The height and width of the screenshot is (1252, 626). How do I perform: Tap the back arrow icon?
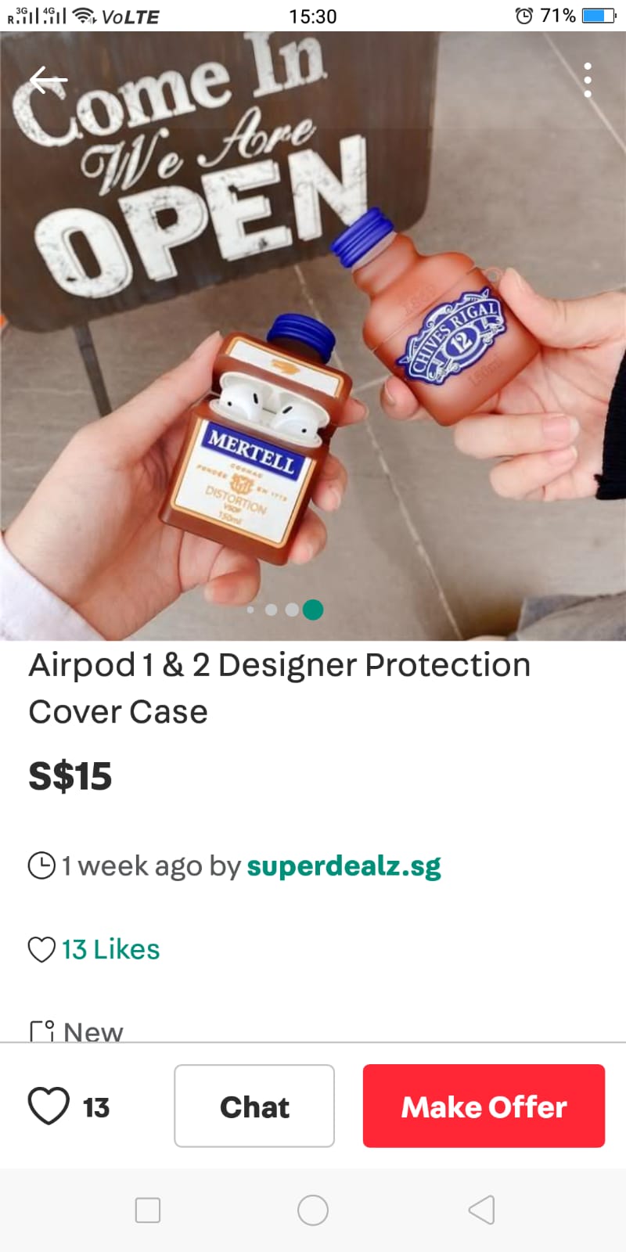pyautogui.click(x=49, y=80)
